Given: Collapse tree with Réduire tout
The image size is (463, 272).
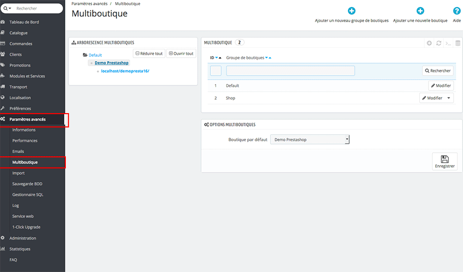Looking at the screenshot, I should tap(149, 53).
